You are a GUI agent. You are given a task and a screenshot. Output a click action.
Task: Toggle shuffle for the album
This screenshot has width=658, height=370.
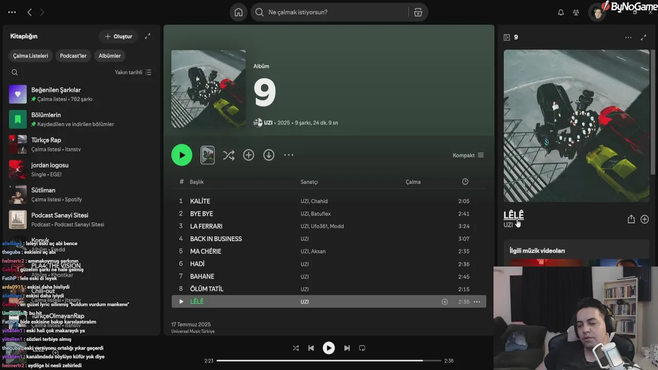pos(229,155)
